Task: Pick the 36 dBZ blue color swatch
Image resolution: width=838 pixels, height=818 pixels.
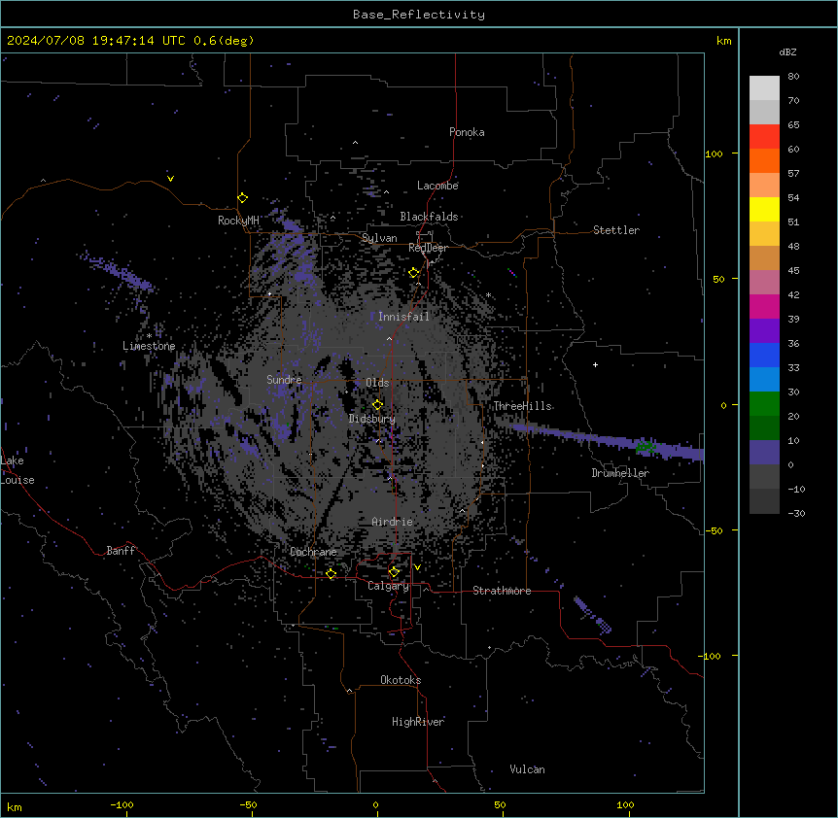Action: click(764, 355)
